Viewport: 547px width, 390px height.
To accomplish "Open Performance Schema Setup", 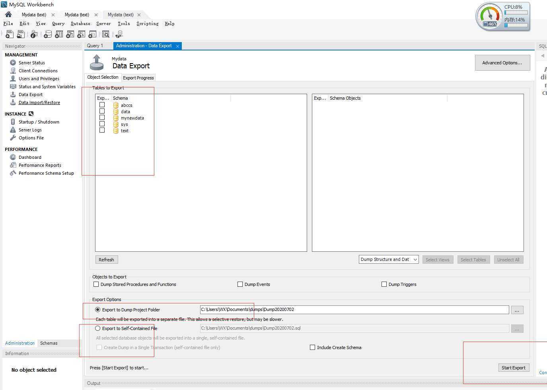I will click(46, 173).
